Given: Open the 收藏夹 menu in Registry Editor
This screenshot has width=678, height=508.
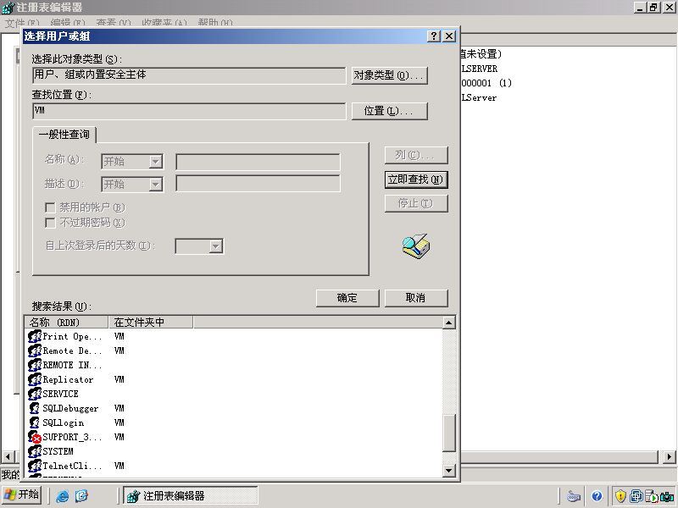Looking at the screenshot, I should point(164,22).
